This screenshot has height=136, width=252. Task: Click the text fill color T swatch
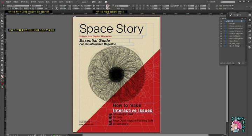(x=107, y=6)
